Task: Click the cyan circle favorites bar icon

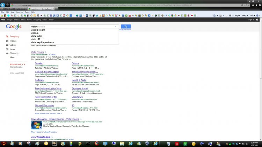Action: point(8,15)
